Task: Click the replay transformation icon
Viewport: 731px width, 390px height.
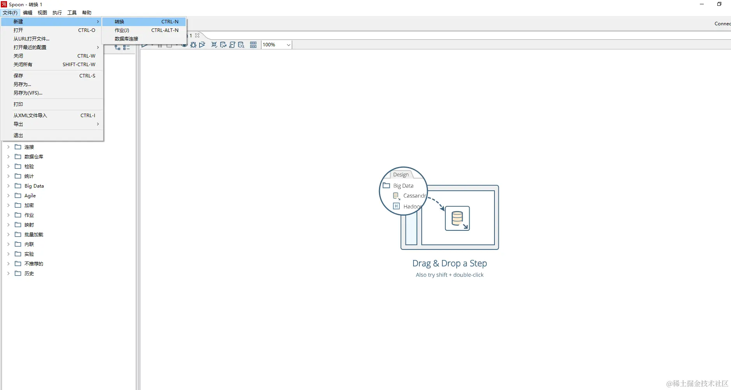Action: coord(202,45)
